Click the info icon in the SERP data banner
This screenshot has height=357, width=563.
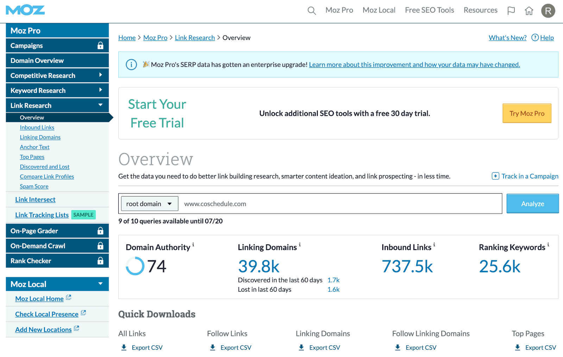click(131, 65)
